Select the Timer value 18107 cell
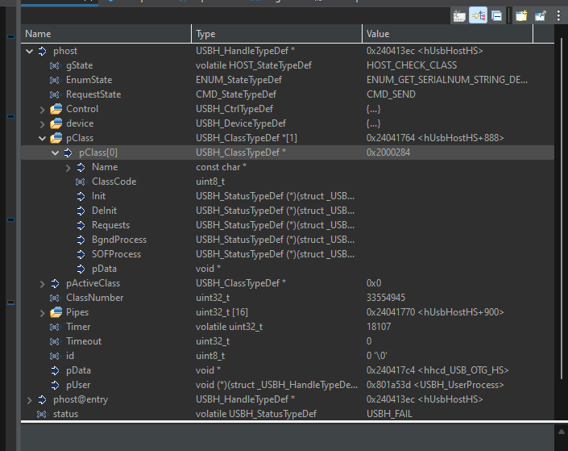568x451 pixels. click(x=379, y=327)
